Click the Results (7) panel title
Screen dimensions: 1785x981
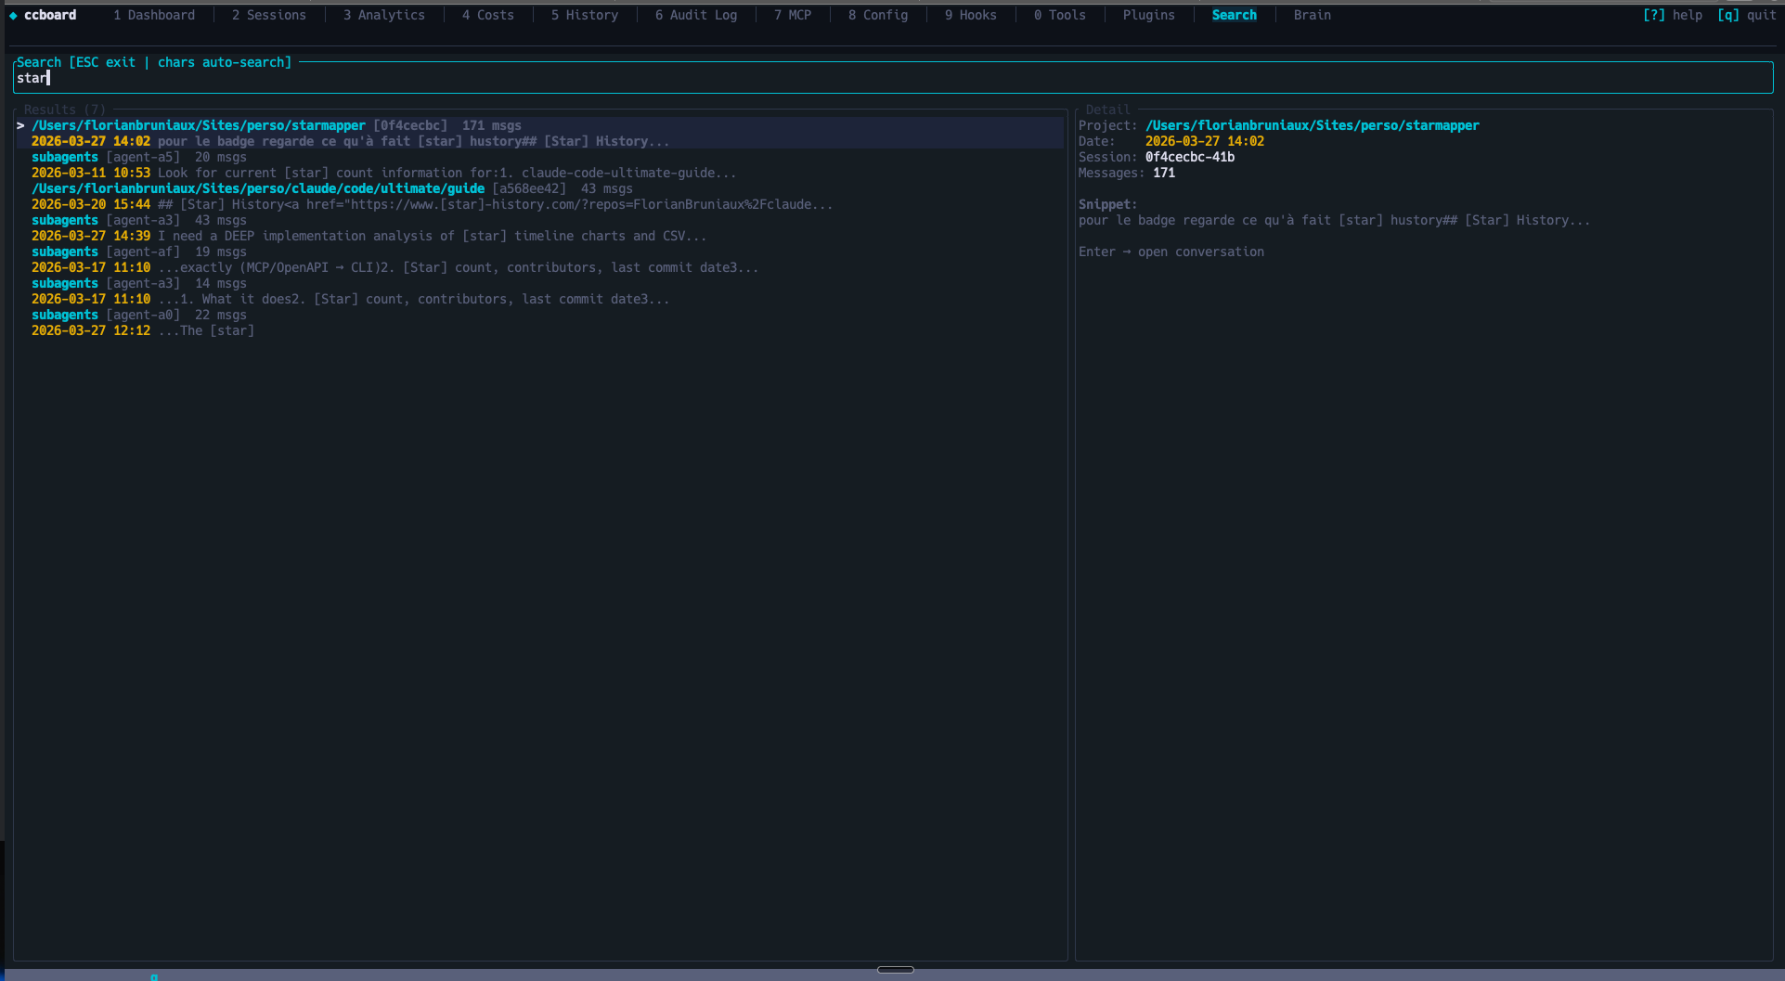click(x=65, y=110)
